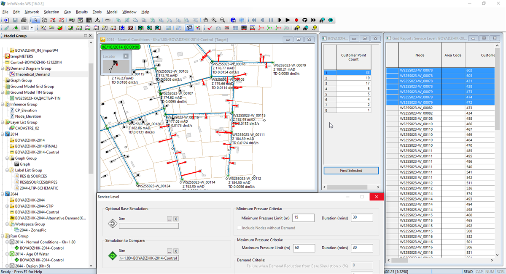The image size is (506, 274).
Task: Clear Simulation to Compare with X button
Action: (176, 251)
